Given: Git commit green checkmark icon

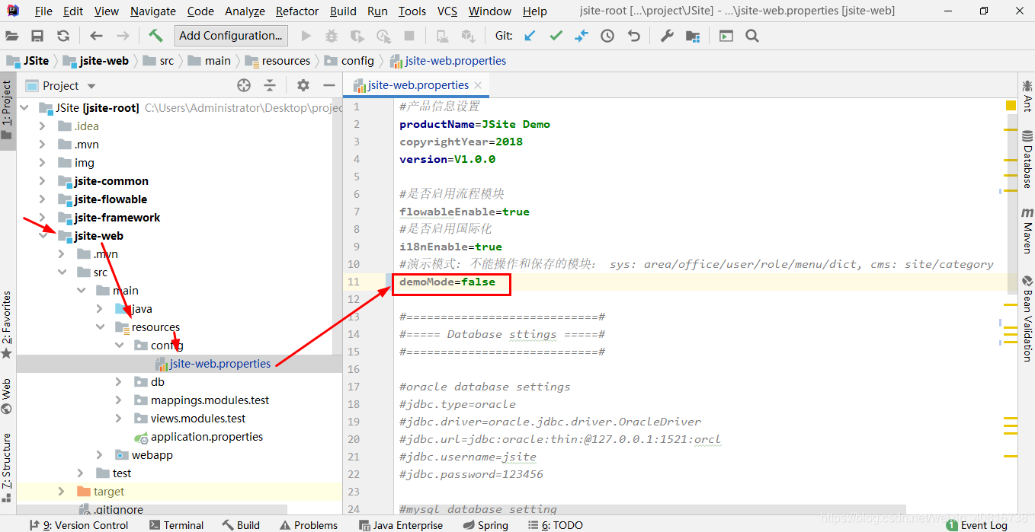Looking at the screenshot, I should [x=556, y=36].
